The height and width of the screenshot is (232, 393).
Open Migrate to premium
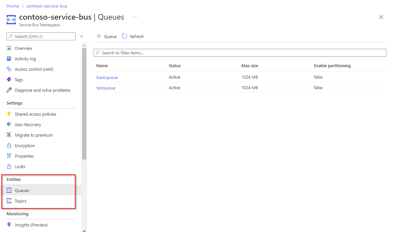[33, 135]
